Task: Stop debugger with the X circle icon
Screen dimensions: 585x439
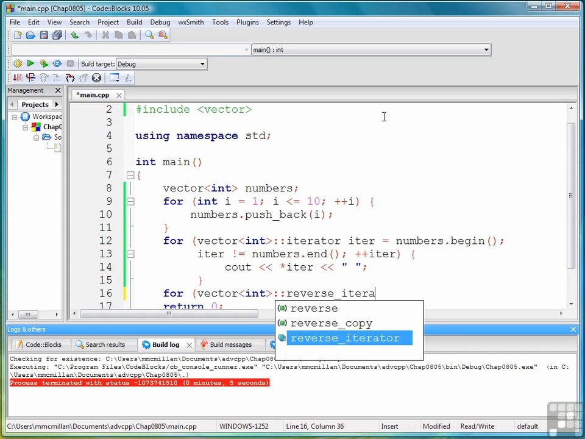Action: [97, 77]
